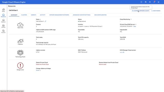This screenshot has height=92, width=164.
Task: Open the Activity tab of the private cloud
Action: coord(43,15)
